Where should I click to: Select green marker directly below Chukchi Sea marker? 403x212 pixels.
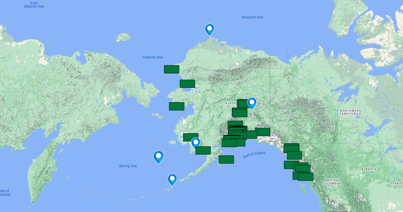click(187, 84)
